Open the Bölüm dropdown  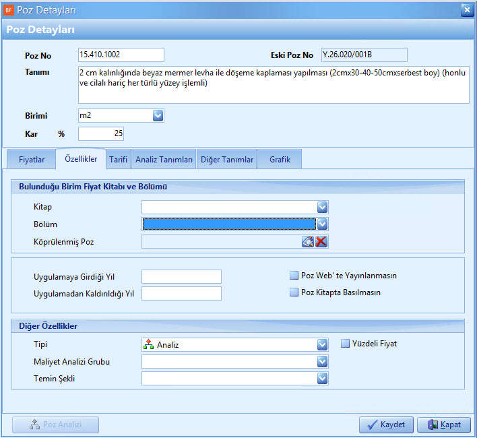pyautogui.click(x=322, y=224)
